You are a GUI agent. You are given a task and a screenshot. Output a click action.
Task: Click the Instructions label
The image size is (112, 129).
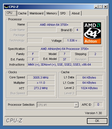coord(17,64)
